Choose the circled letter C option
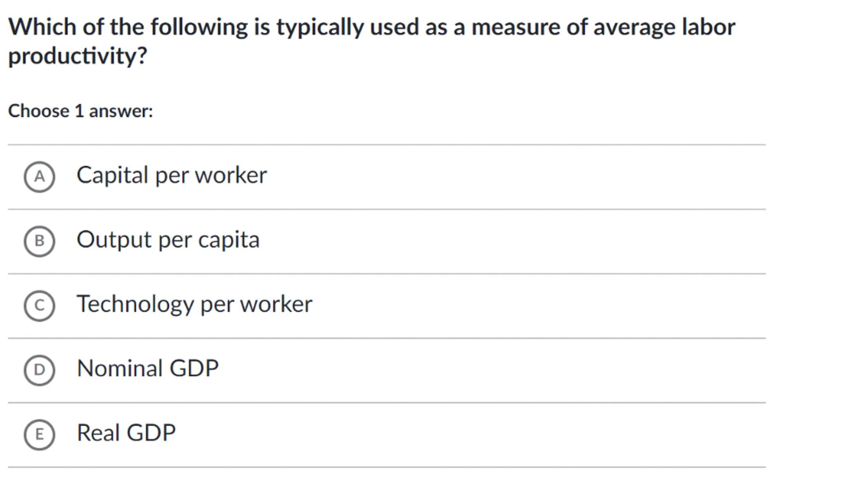The height and width of the screenshot is (503, 844). 39,306
